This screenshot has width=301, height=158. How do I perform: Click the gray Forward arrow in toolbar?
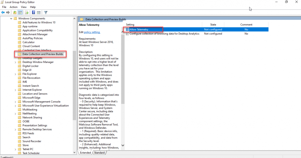pyautogui.click(x=8, y=12)
